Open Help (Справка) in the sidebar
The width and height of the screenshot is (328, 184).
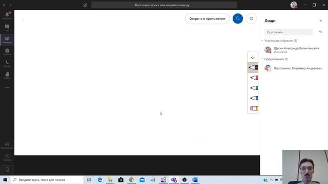[x=7, y=157]
